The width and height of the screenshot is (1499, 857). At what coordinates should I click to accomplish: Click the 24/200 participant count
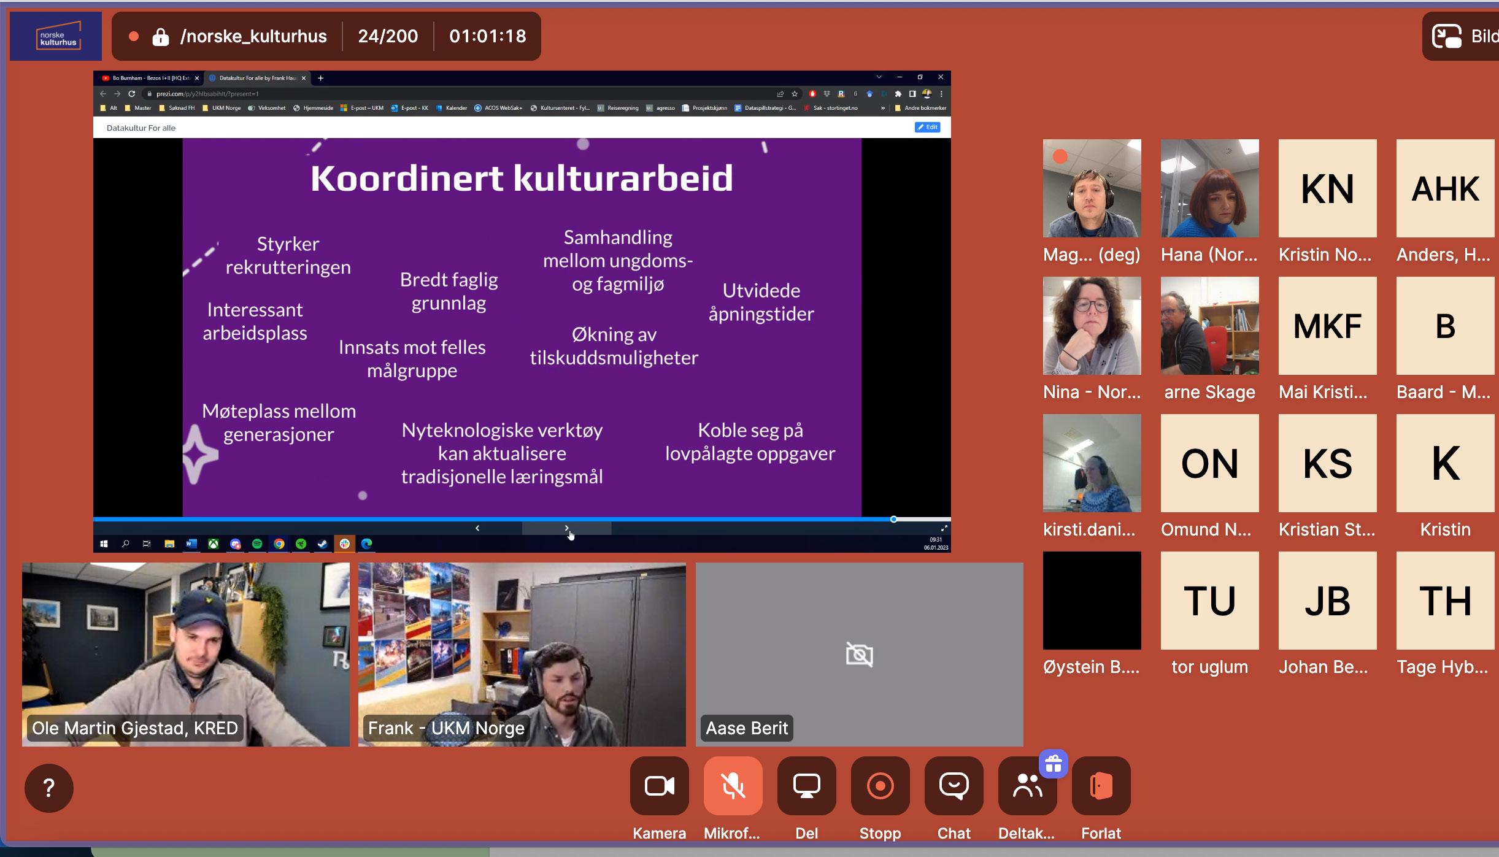(388, 36)
